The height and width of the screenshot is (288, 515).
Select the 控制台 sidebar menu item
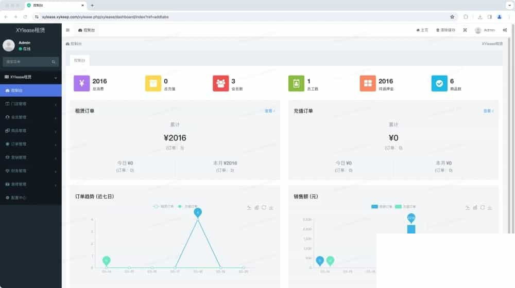coord(31,91)
